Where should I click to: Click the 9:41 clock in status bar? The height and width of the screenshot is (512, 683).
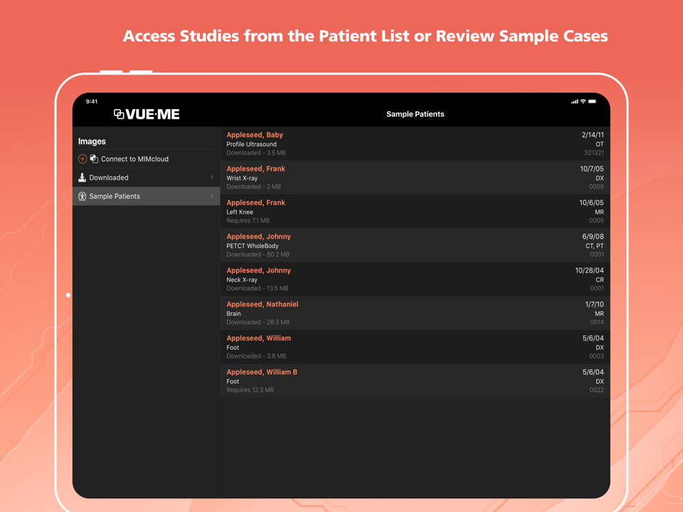(x=92, y=102)
